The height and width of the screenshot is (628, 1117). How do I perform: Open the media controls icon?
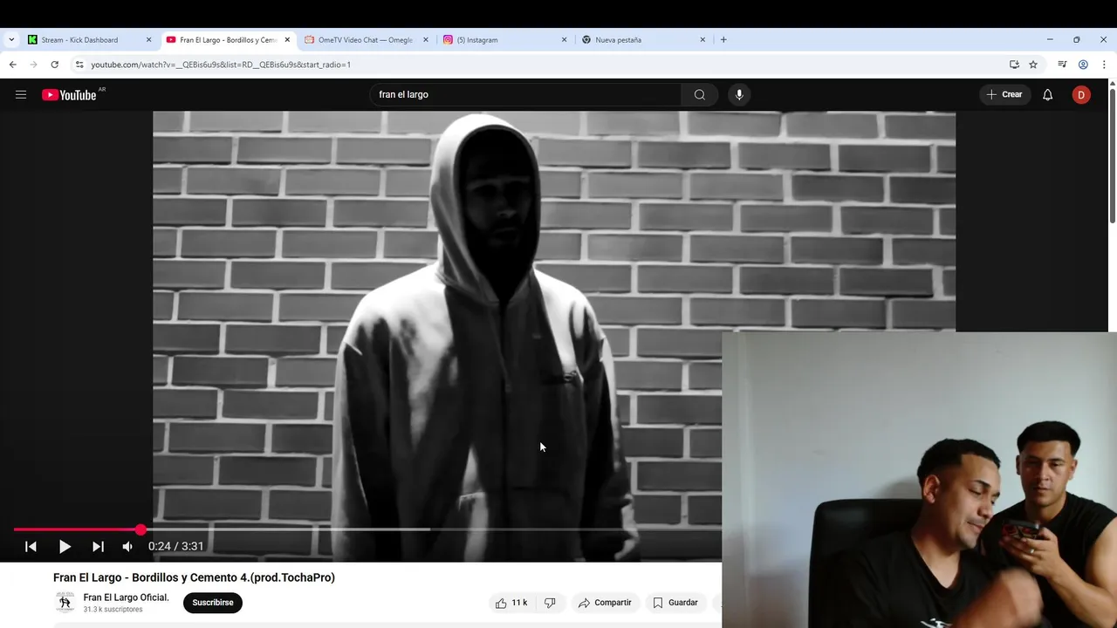click(x=1062, y=65)
